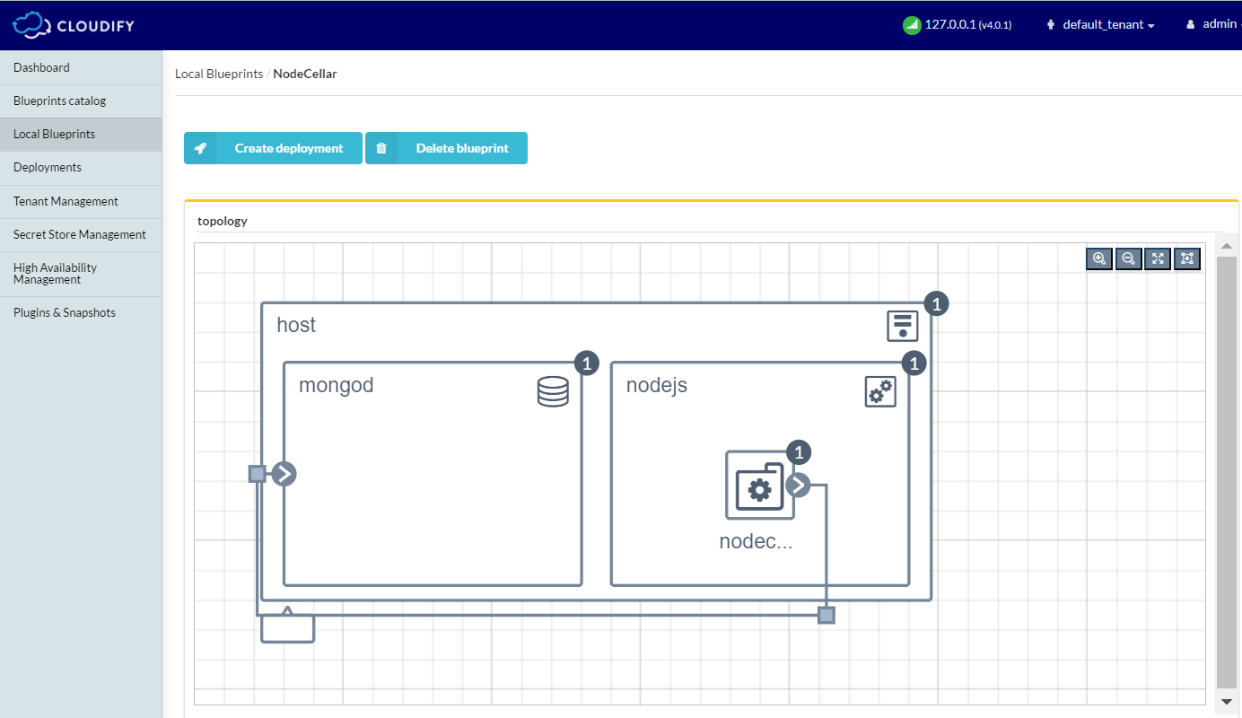Click the Create deployment button

pos(273,148)
